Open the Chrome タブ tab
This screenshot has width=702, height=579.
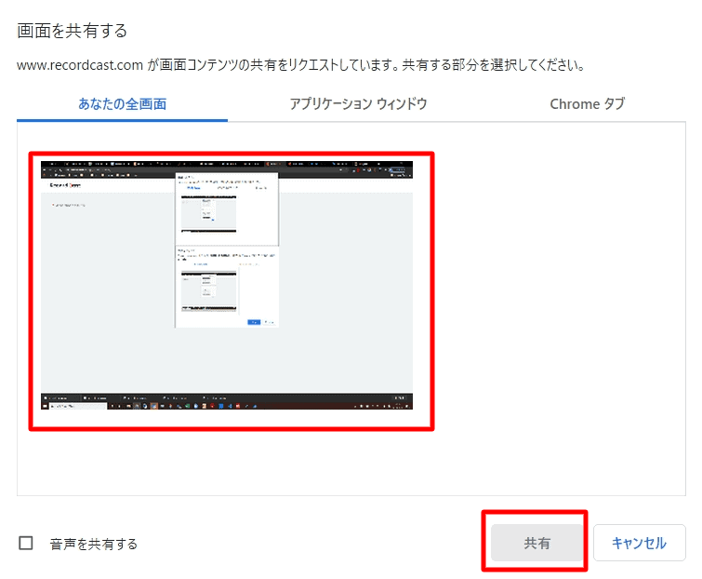pyautogui.click(x=587, y=104)
